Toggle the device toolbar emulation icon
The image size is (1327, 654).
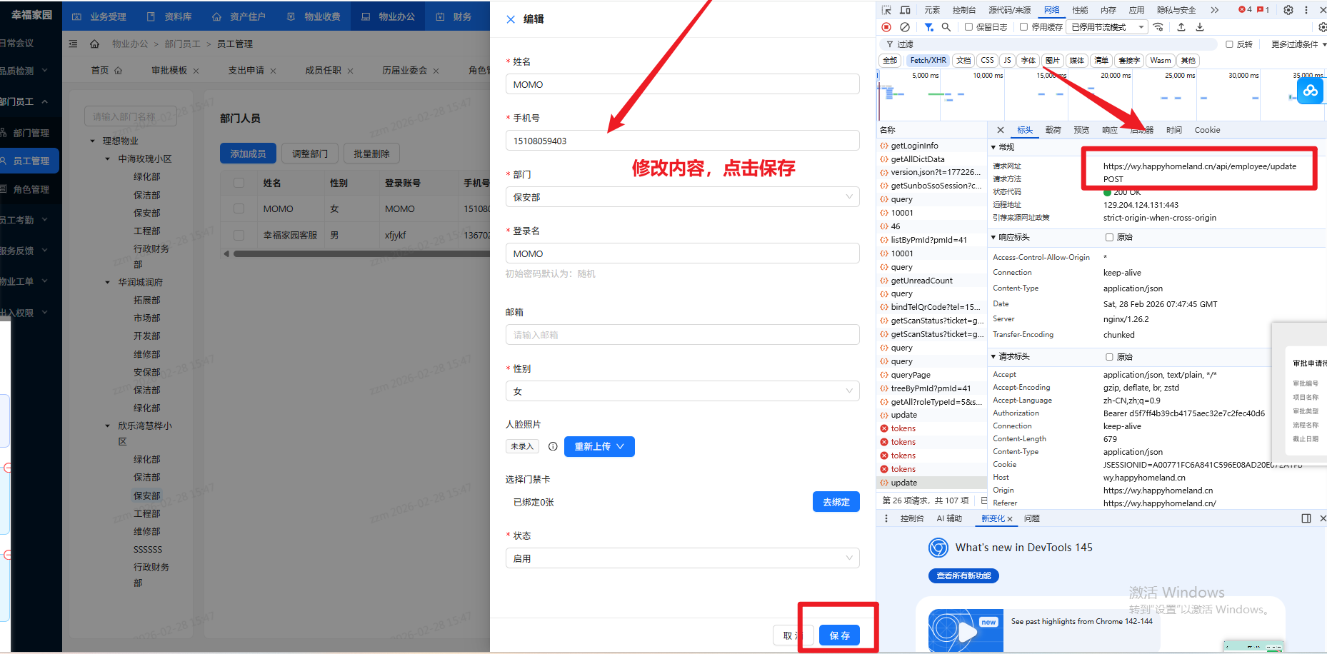(x=905, y=10)
